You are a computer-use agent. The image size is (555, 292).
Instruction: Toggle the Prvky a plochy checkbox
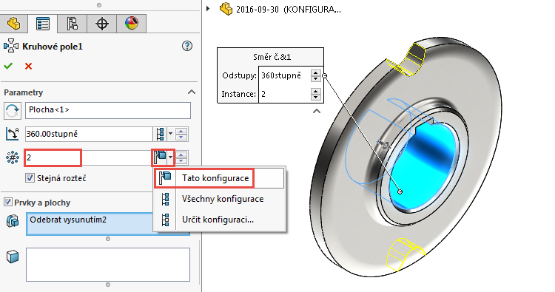tap(8, 203)
